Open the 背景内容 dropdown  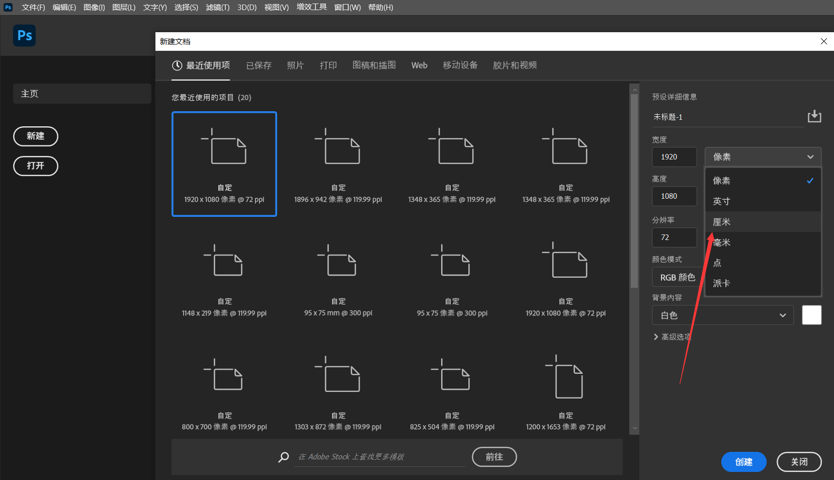click(723, 315)
